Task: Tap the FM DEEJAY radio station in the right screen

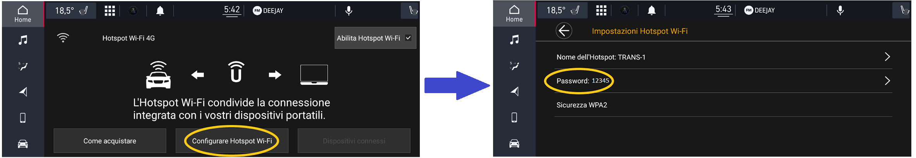Action: [x=759, y=10]
